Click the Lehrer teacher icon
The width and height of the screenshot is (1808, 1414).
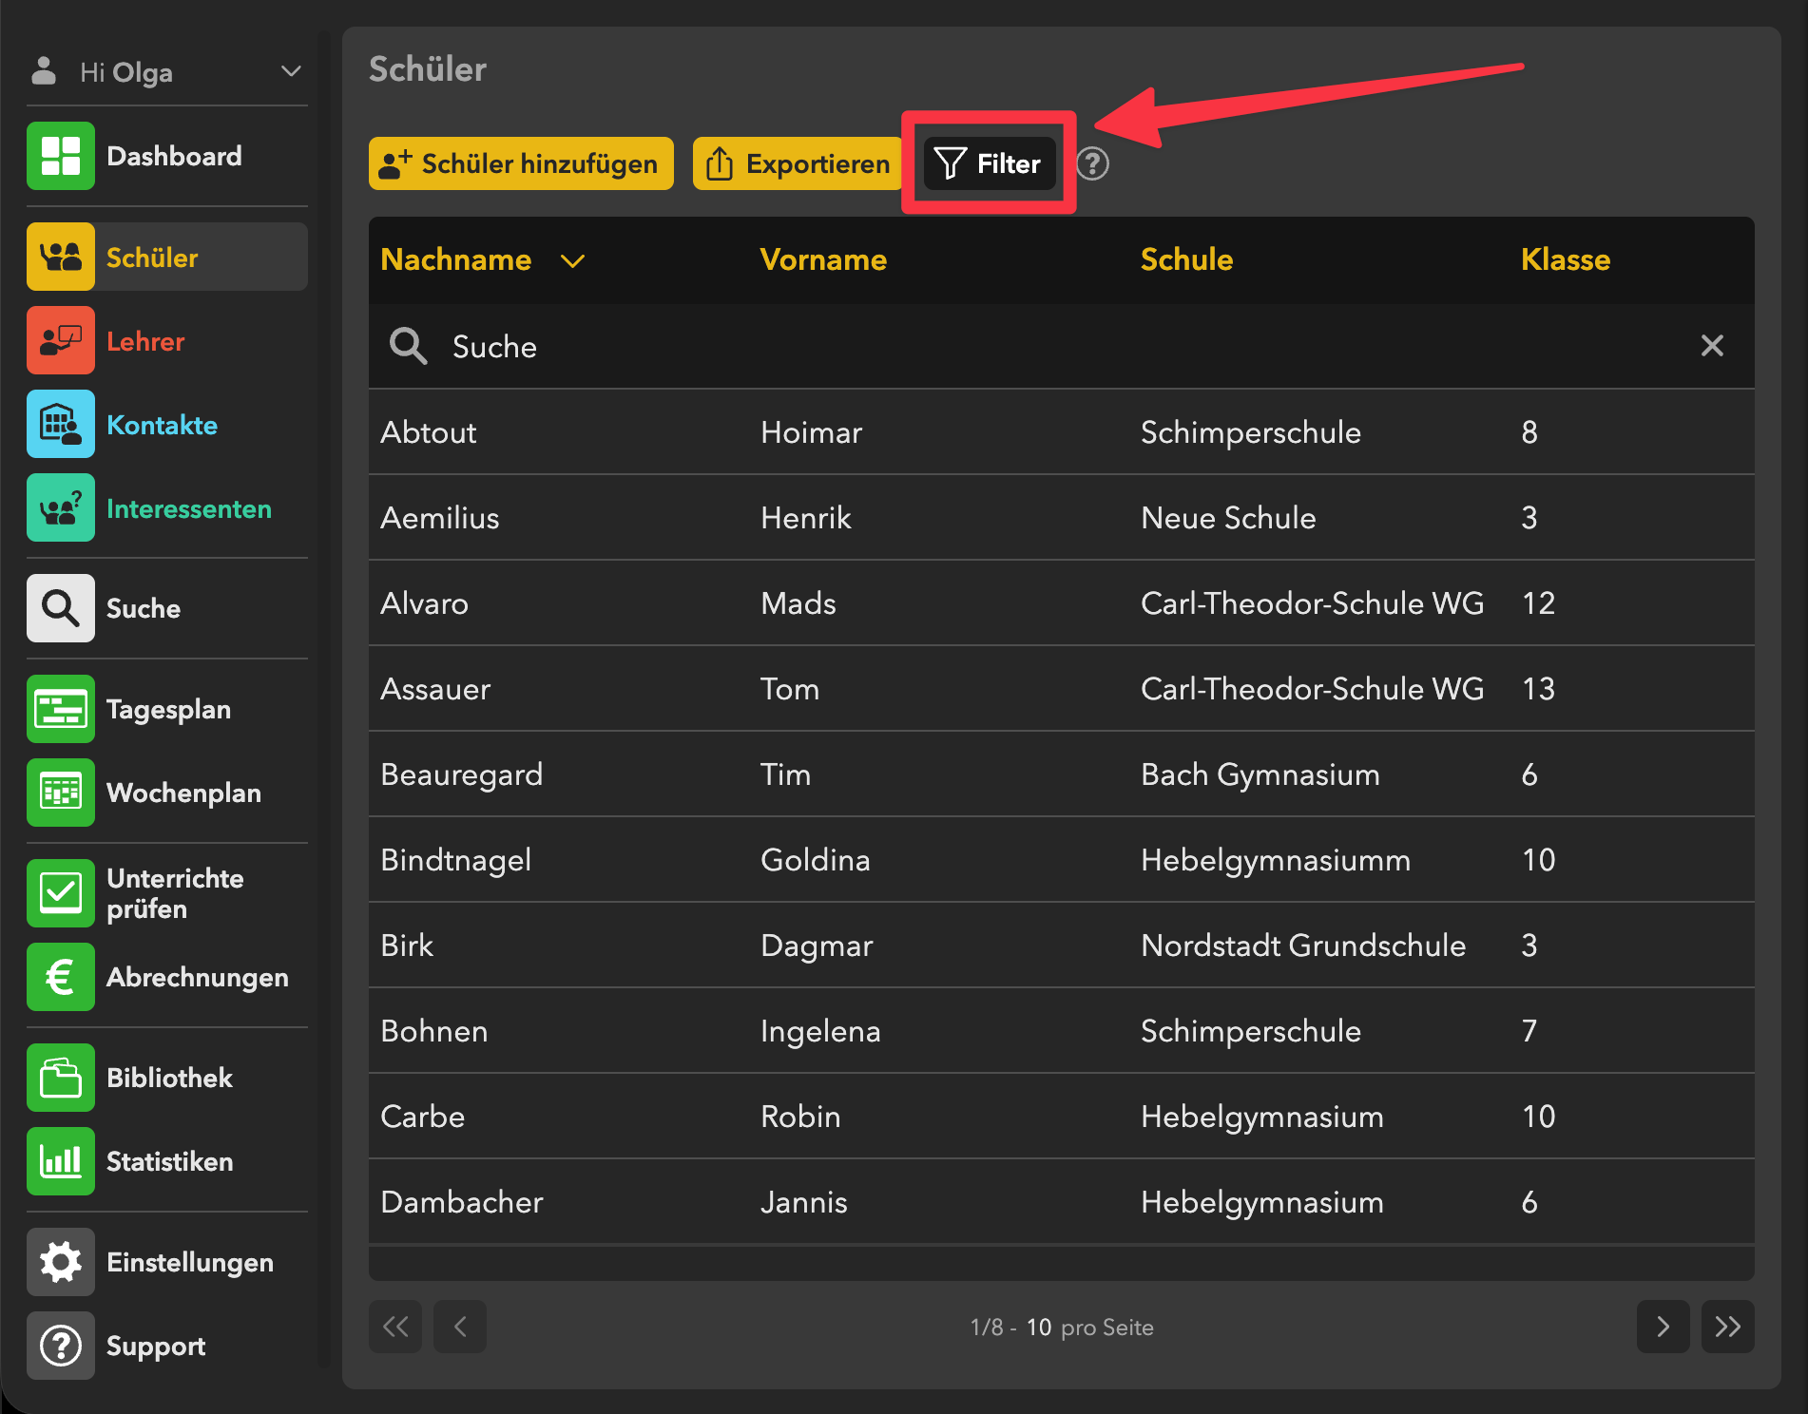coord(61,340)
